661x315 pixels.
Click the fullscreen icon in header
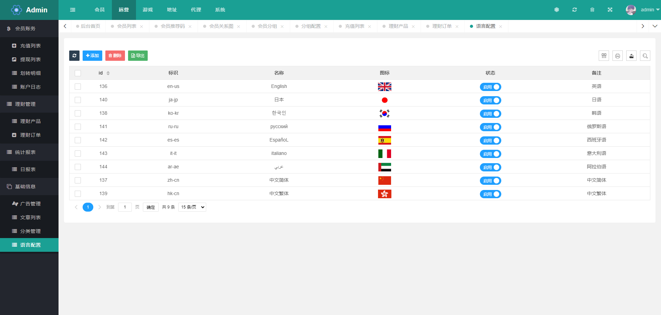[610, 10]
